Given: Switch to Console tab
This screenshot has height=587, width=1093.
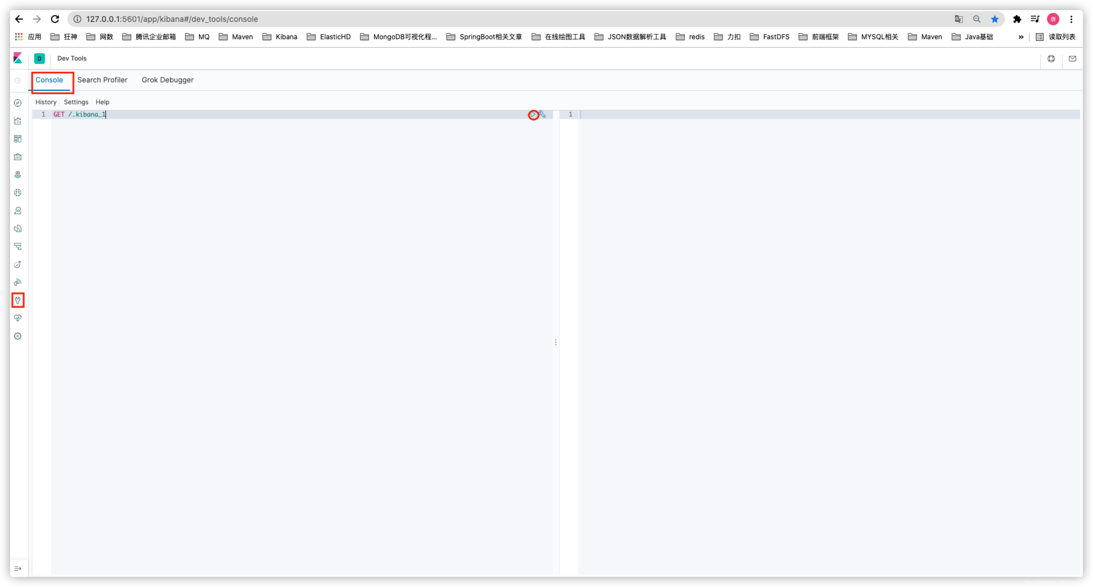Looking at the screenshot, I should pos(49,80).
